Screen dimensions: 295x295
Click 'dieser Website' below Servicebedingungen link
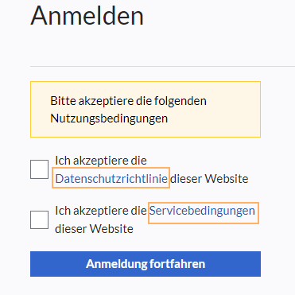point(94,228)
